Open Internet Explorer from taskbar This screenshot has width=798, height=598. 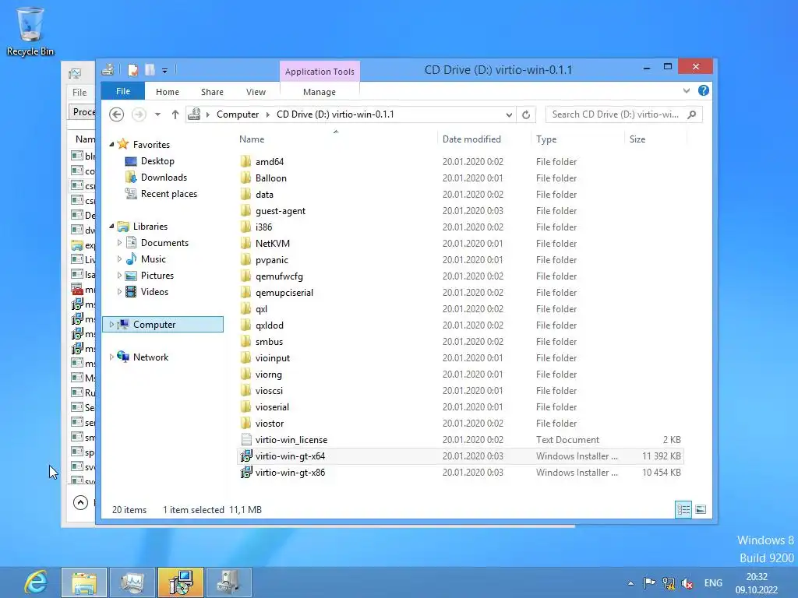(x=36, y=582)
